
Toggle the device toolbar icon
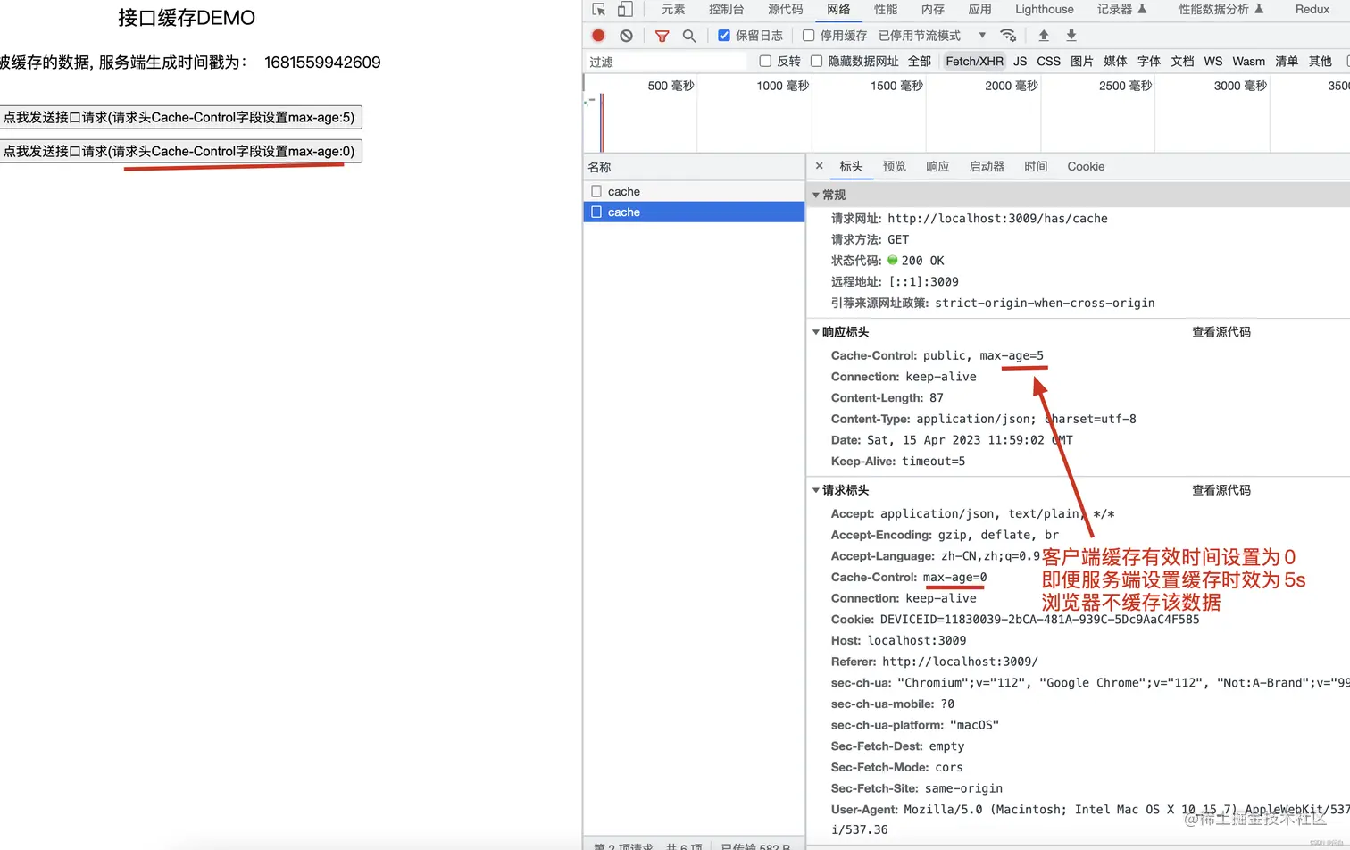tap(625, 9)
